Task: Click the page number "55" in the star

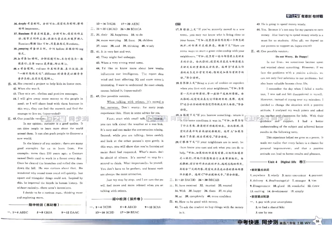Action: [x=317, y=221]
